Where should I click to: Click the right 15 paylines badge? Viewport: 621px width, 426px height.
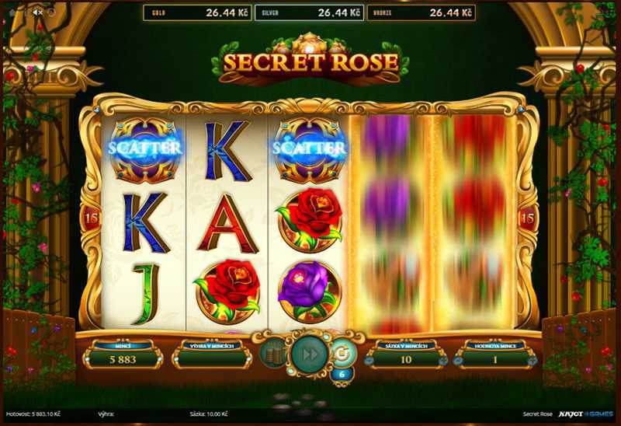point(527,218)
